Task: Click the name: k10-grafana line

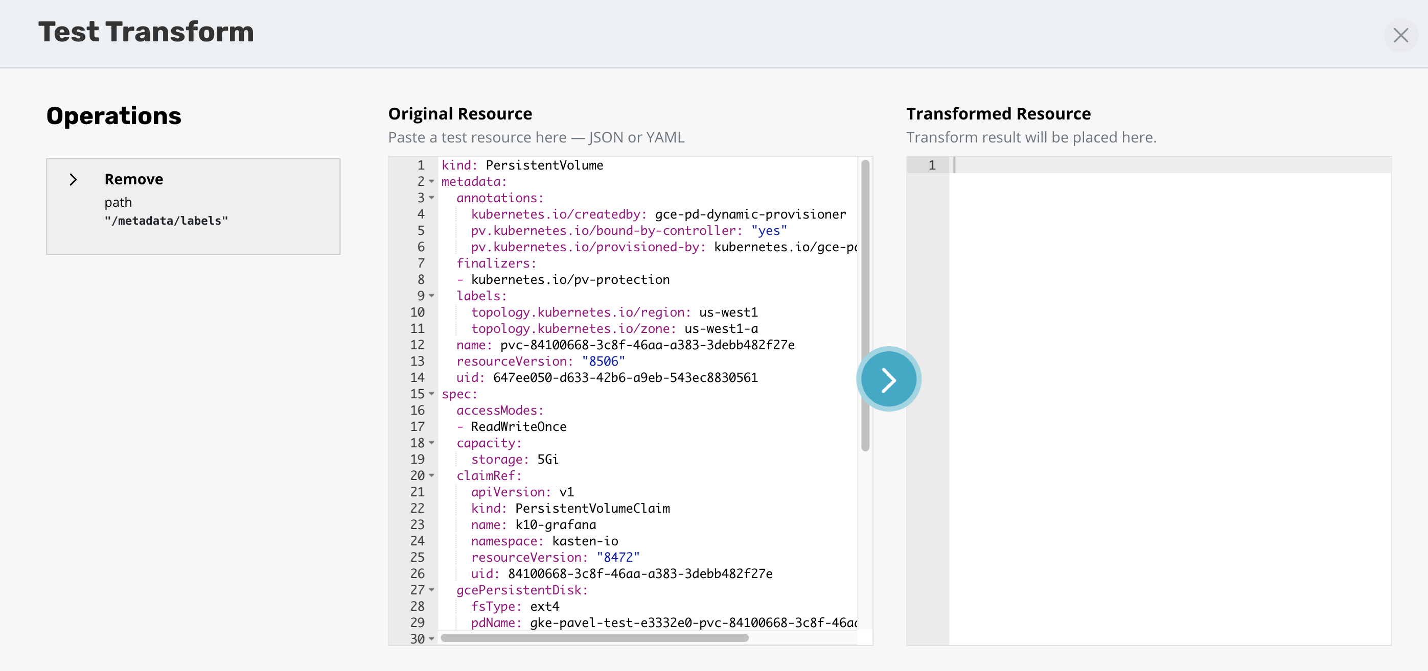Action: [x=533, y=525]
